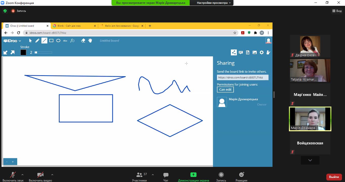Screen dimensions: 345x182
Task: Open the IDroo logo dropdown menu
Action: tap(12, 41)
